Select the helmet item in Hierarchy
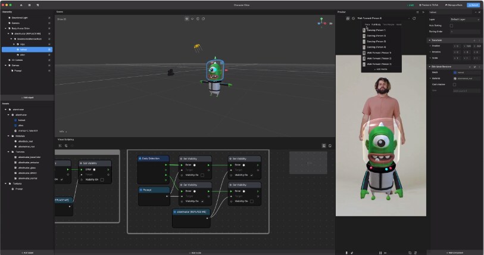 point(27,49)
